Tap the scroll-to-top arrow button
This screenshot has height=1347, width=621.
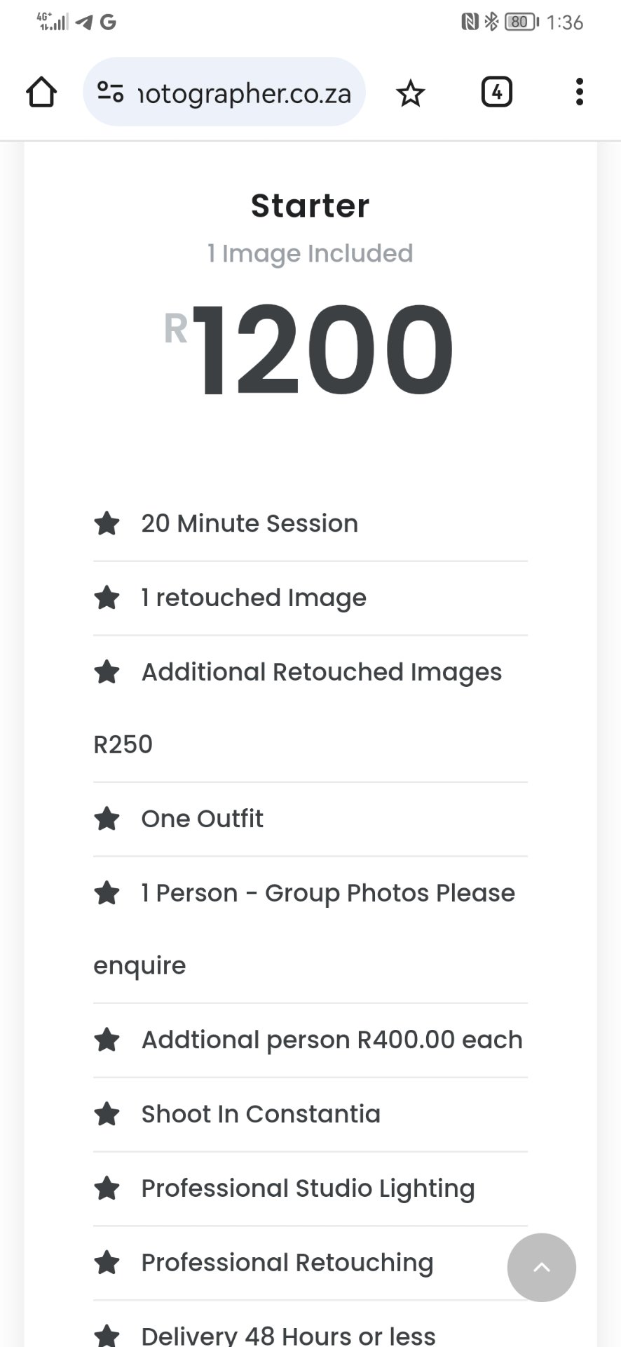click(x=541, y=1267)
